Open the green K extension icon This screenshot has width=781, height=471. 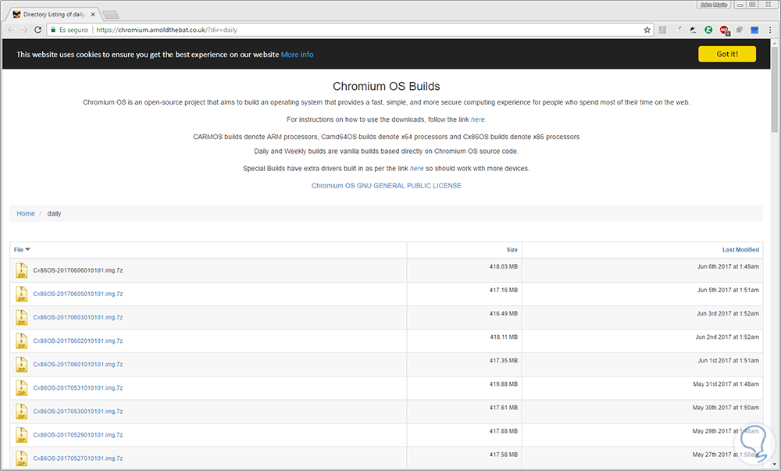[709, 30]
